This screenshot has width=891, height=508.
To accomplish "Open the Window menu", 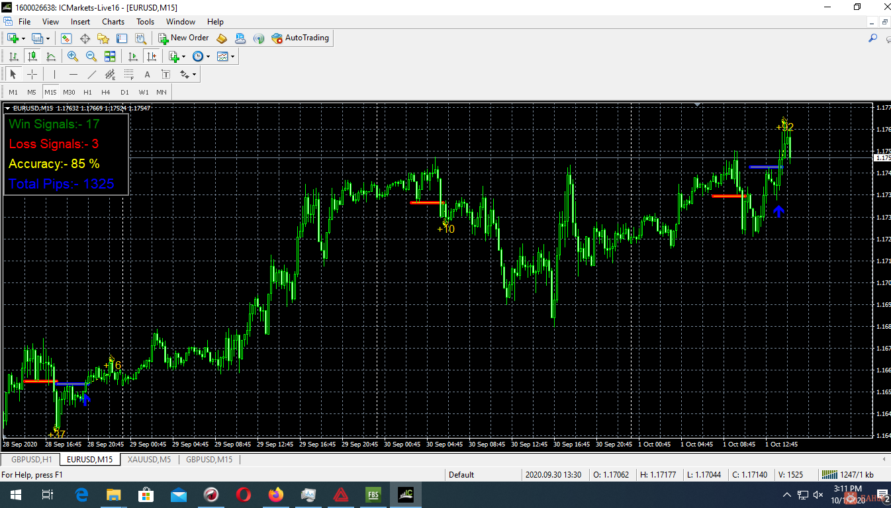I will 181,22.
